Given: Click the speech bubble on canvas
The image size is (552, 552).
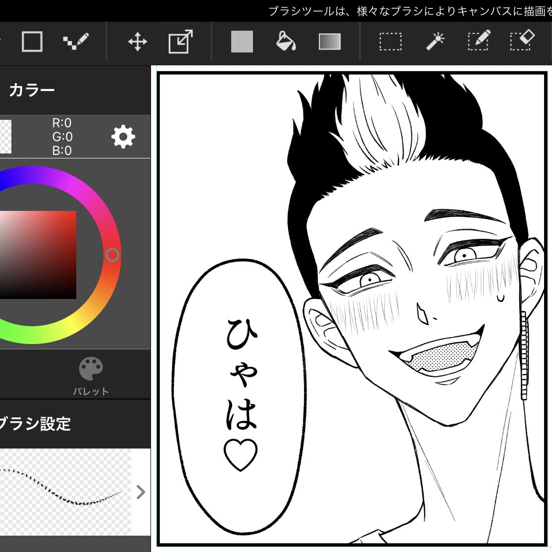Looking at the screenshot, I should (x=240, y=397).
